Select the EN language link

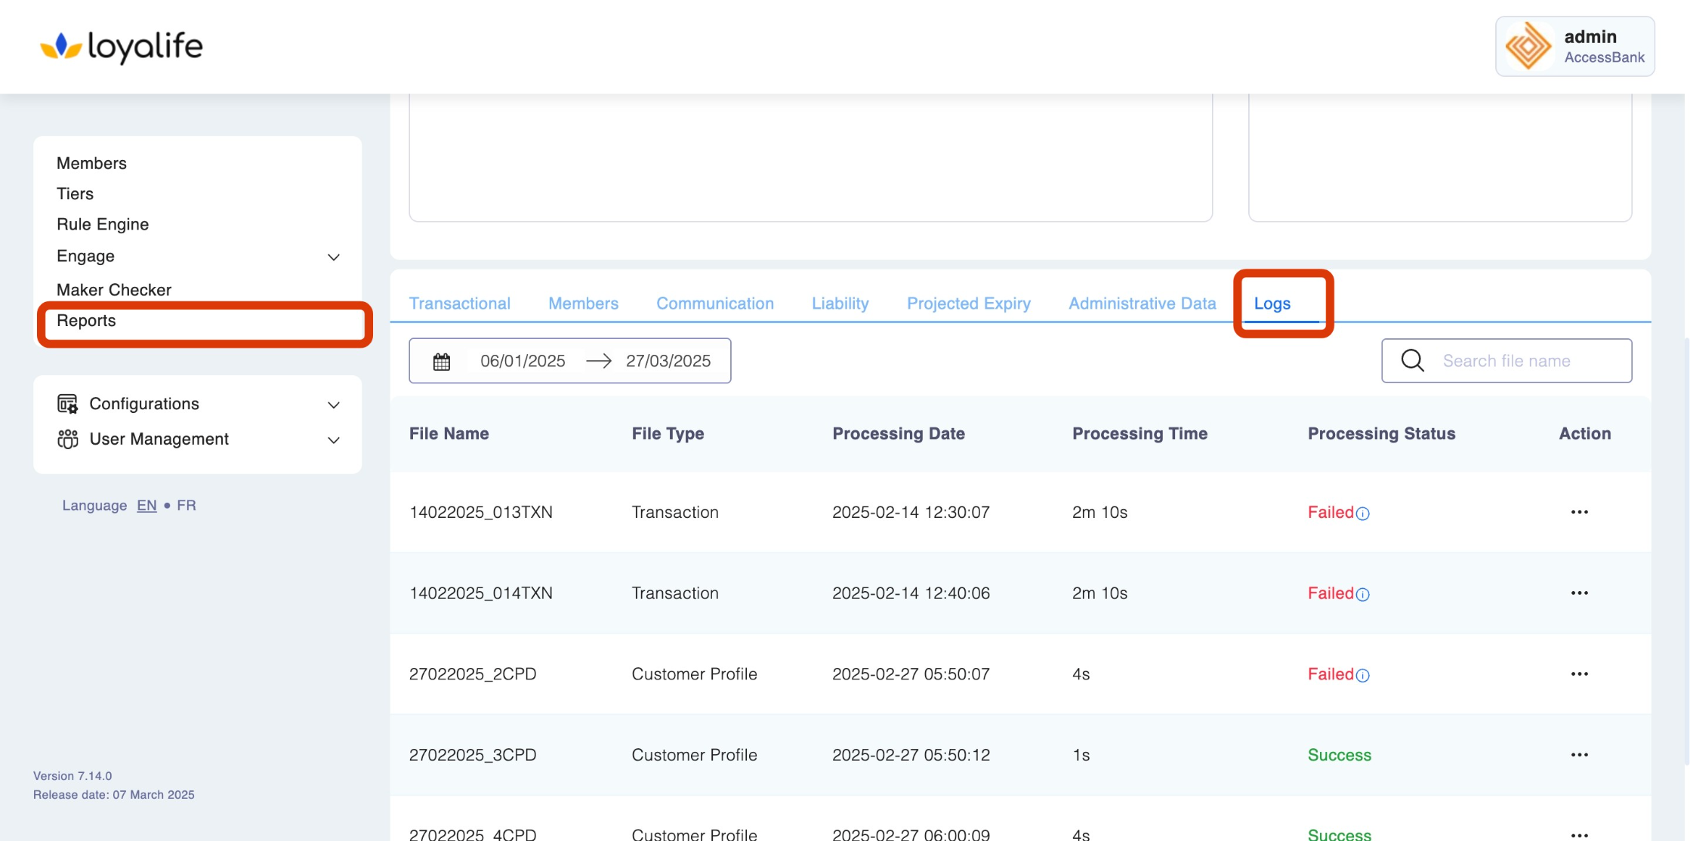(x=146, y=506)
